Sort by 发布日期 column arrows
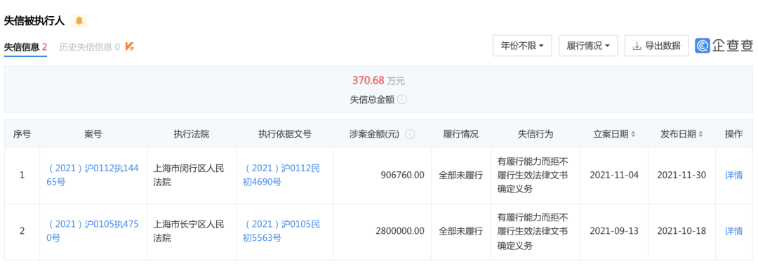 (701, 134)
